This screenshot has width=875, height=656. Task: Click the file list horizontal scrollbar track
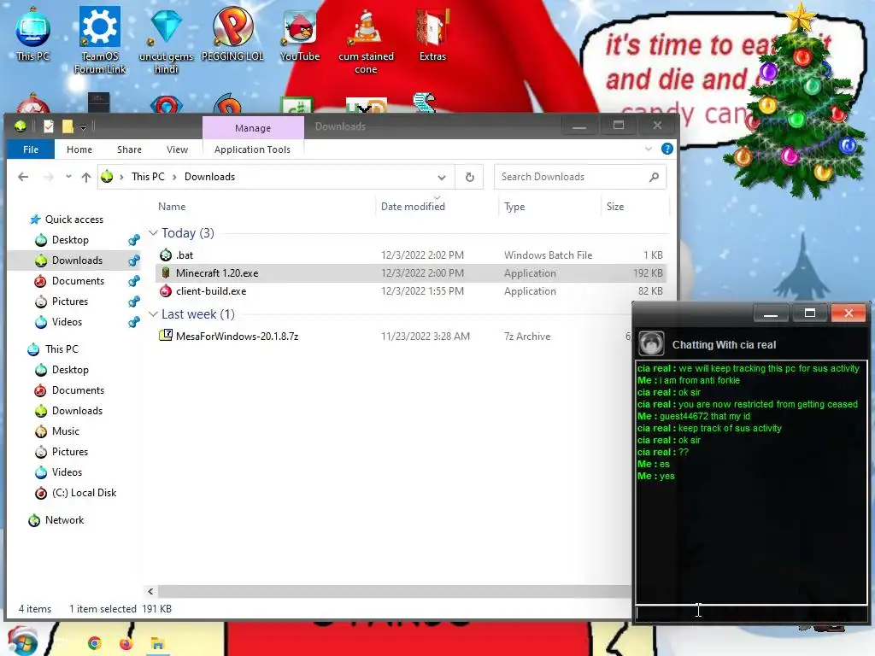395,591
